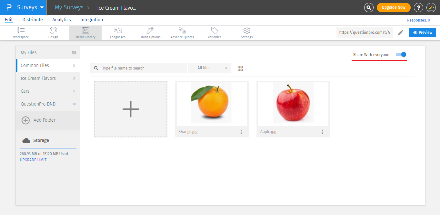Switch to the Edit tab
The image size is (440, 215).
(x=9, y=20)
